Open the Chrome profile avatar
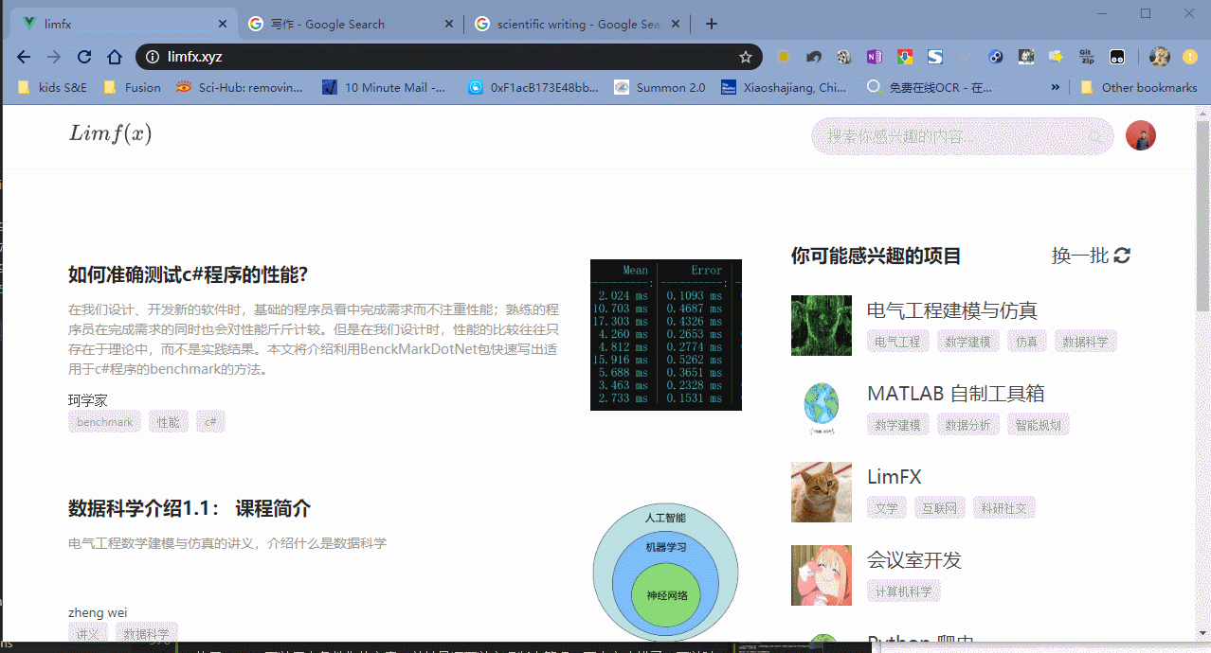This screenshot has height=653, width=1211. click(x=1159, y=57)
